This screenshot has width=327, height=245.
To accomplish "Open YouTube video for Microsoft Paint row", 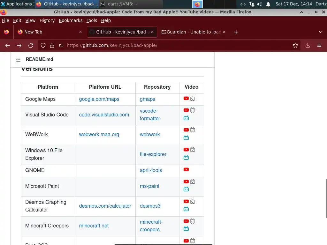I will click(186, 182).
